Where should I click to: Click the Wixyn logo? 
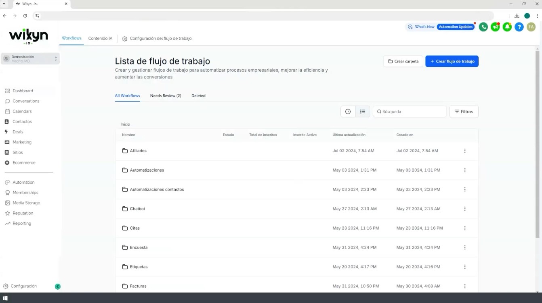click(x=28, y=37)
